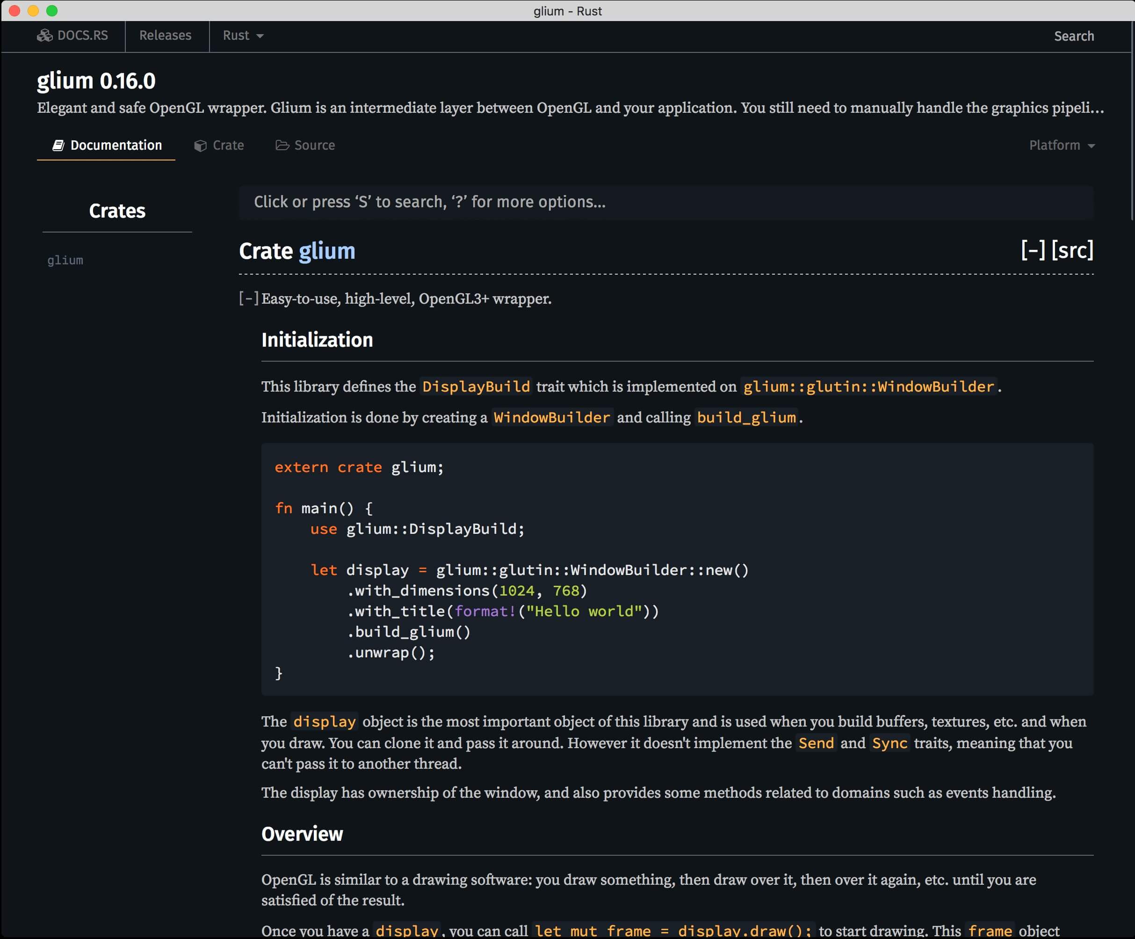Open the [src] source link
The image size is (1135, 939).
click(1072, 250)
